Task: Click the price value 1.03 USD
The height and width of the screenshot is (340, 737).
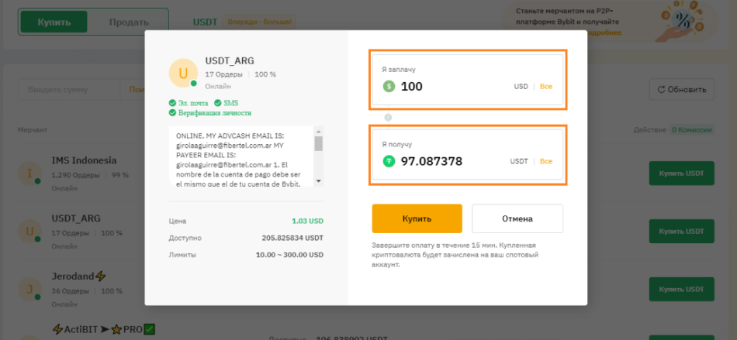Action: pyautogui.click(x=307, y=221)
